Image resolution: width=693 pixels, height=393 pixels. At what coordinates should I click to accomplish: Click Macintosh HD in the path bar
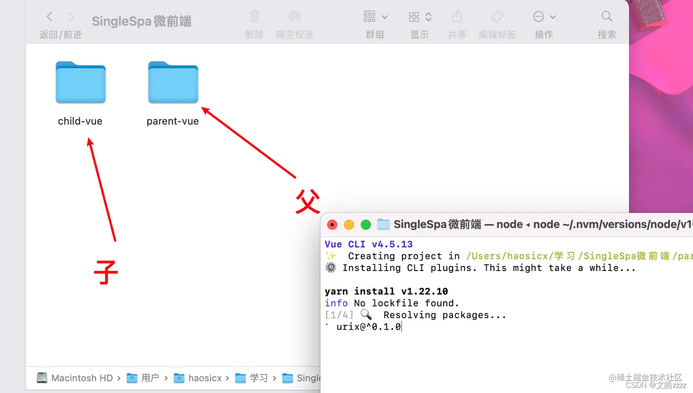coord(75,378)
